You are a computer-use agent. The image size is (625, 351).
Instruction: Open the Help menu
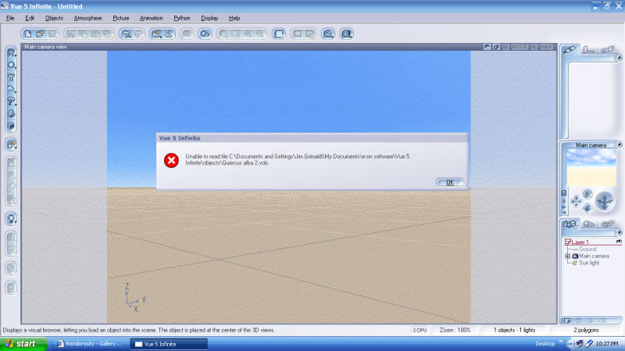pos(234,18)
